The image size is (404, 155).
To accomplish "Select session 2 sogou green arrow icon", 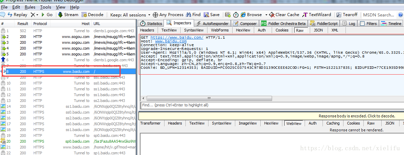I will (3, 37).
